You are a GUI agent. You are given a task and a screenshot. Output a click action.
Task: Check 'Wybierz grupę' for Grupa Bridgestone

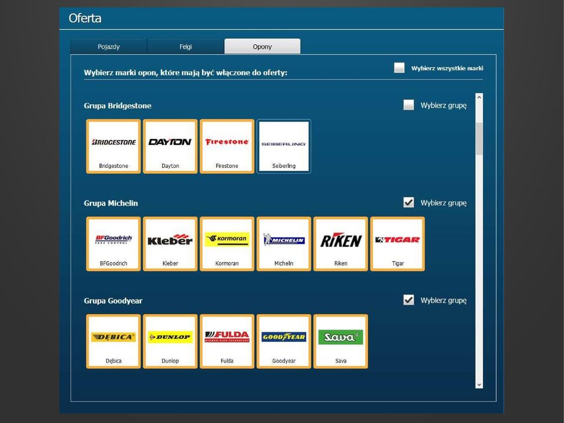coord(409,105)
